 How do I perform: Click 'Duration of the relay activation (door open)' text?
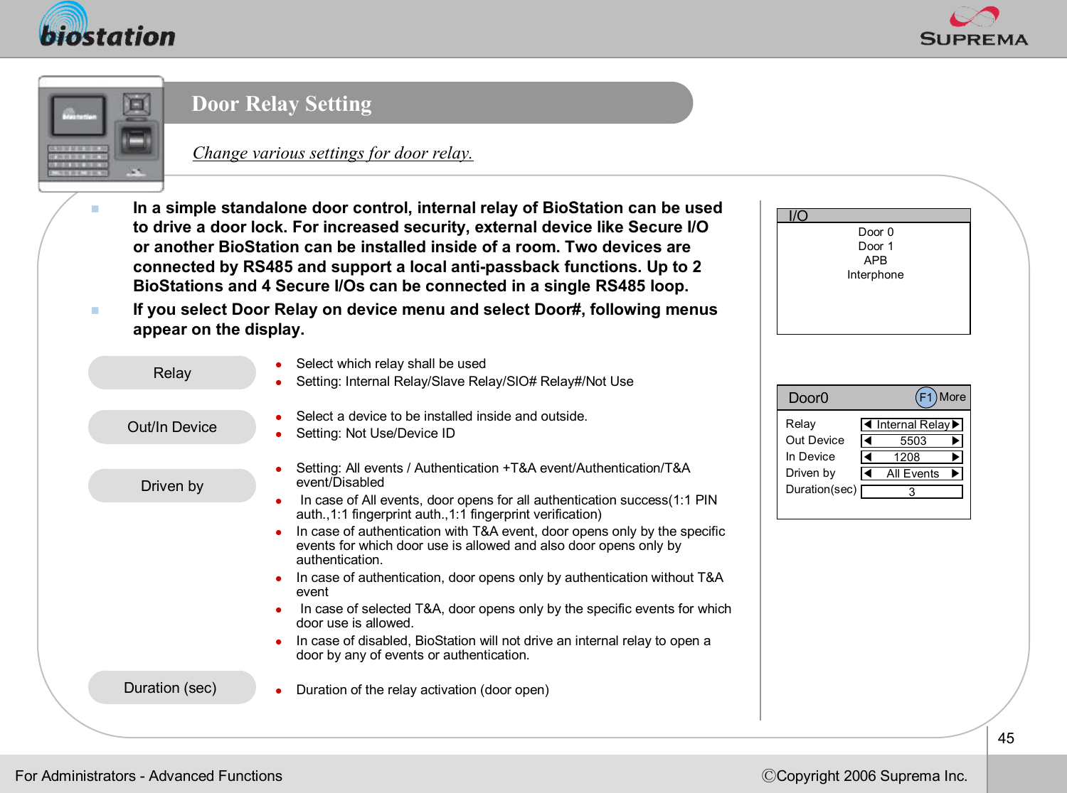pyautogui.click(x=423, y=690)
